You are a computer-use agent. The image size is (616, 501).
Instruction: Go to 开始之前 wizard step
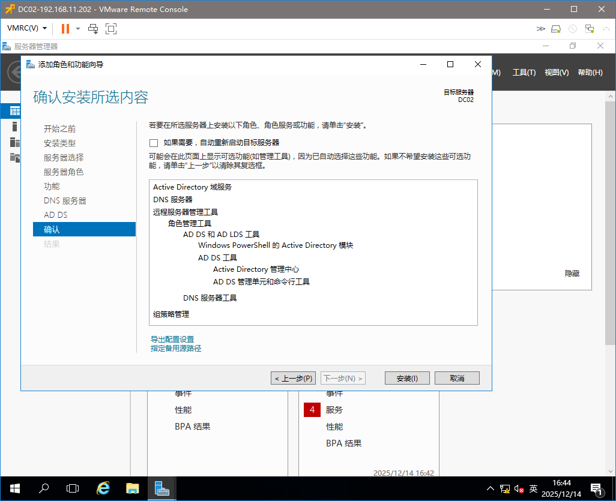click(59, 129)
